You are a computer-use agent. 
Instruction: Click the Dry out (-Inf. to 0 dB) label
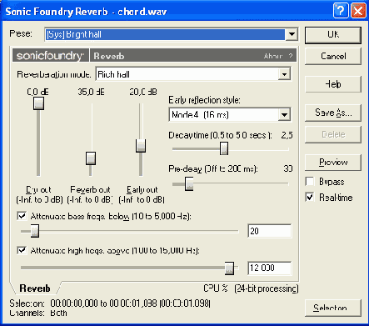pos(40,194)
